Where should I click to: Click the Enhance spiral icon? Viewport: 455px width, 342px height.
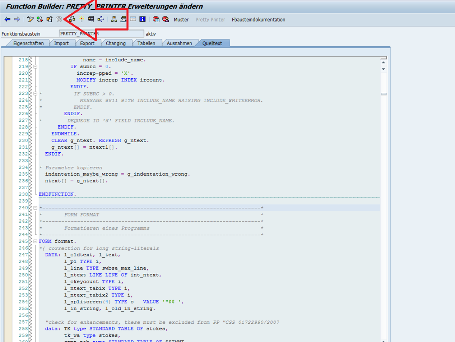point(59,19)
